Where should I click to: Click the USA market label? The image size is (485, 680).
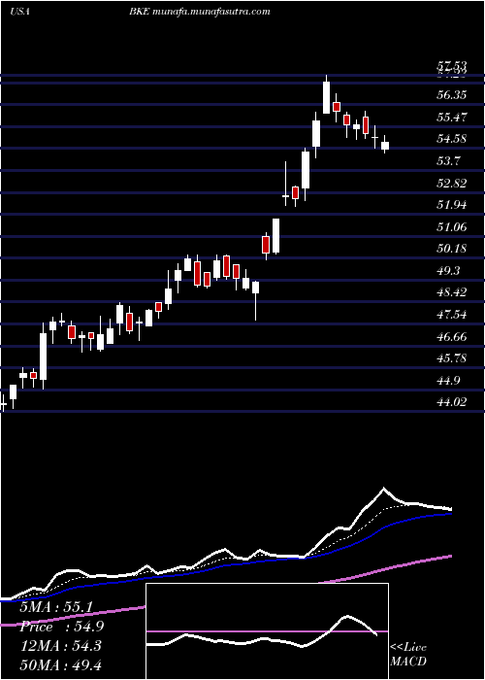coord(19,12)
